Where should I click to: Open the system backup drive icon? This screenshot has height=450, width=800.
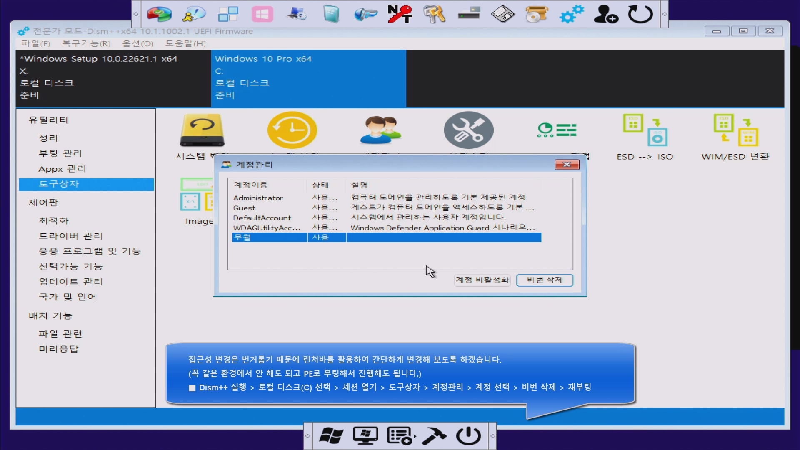coord(202,130)
